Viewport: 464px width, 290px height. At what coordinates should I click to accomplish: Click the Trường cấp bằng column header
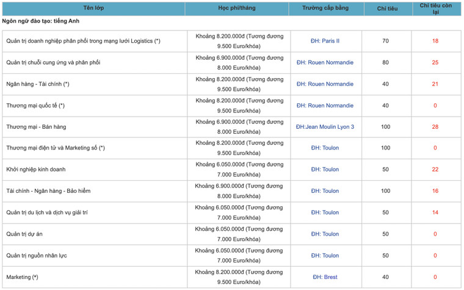[x=325, y=9]
